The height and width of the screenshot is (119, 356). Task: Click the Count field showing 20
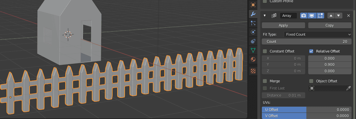[306, 42]
